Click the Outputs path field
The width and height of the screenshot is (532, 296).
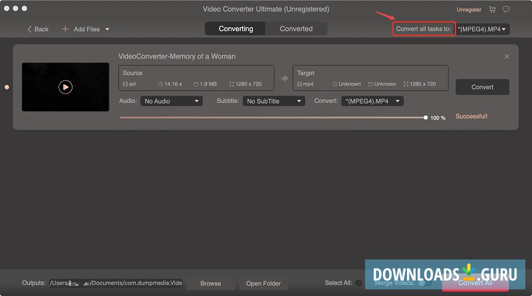point(116,283)
